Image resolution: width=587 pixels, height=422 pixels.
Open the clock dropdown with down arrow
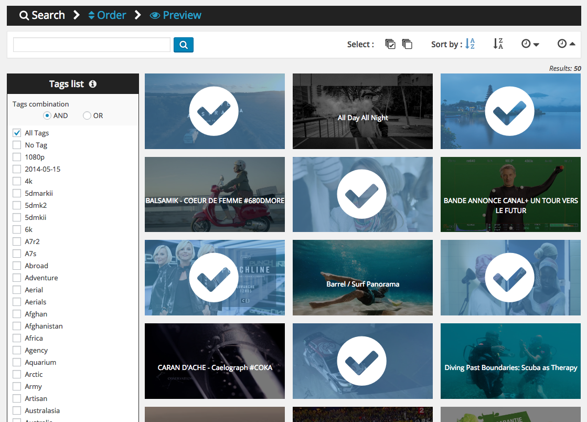[x=530, y=44]
